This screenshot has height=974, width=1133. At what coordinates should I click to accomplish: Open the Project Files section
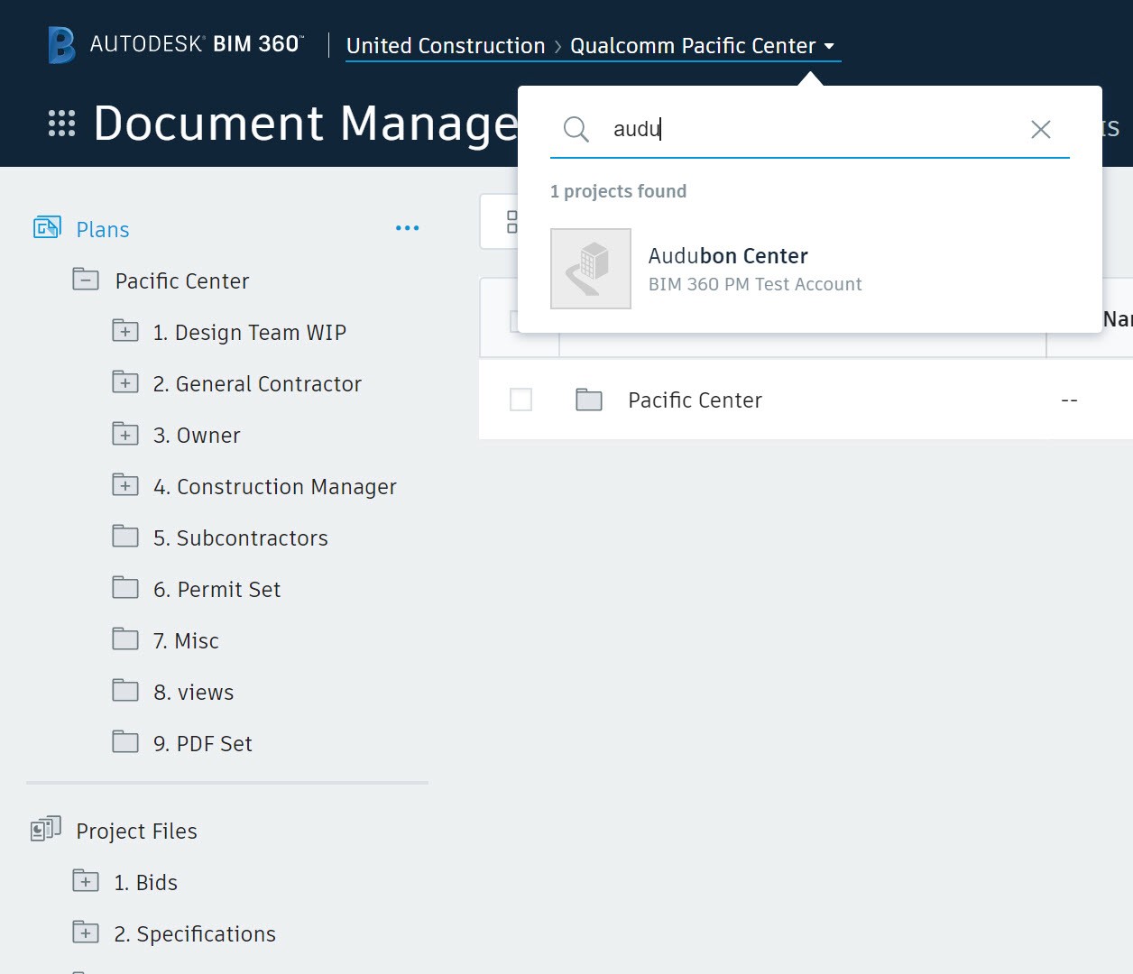coord(137,832)
